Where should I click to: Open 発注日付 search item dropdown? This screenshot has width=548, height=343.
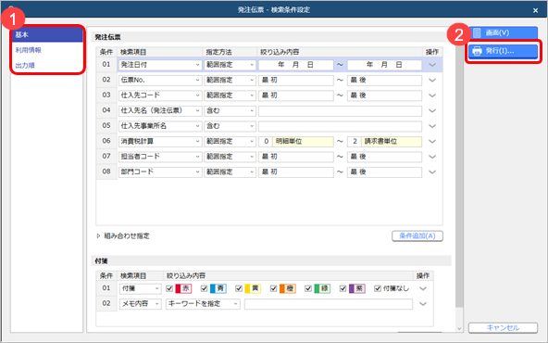(x=160, y=65)
